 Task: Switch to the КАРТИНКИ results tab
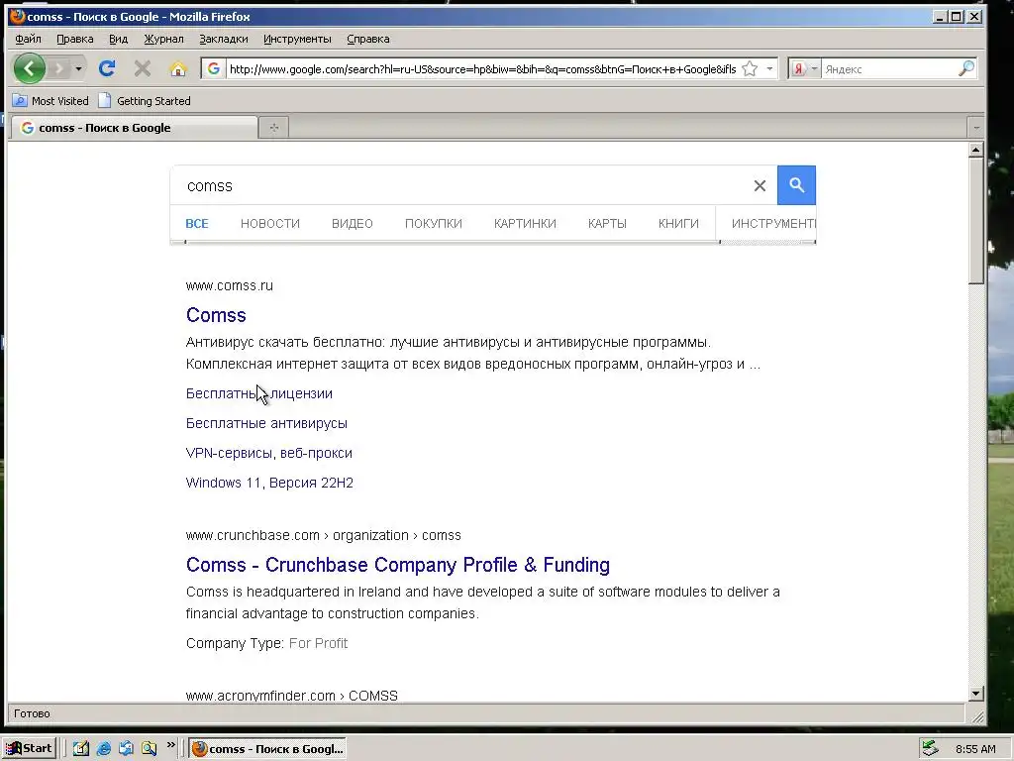click(x=525, y=223)
